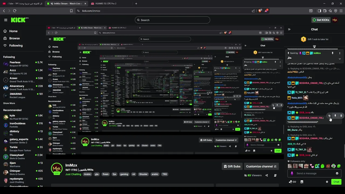Unpin the pinned message via pin icon
345x194 pixels.
tap(333, 53)
